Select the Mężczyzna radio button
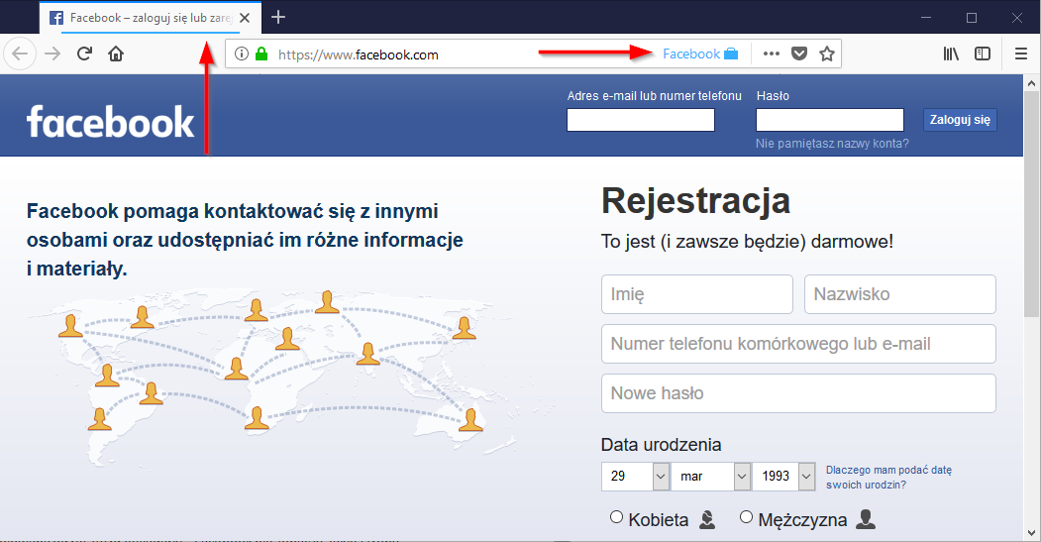This screenshot has width=1041, height=542. [746, 517]
